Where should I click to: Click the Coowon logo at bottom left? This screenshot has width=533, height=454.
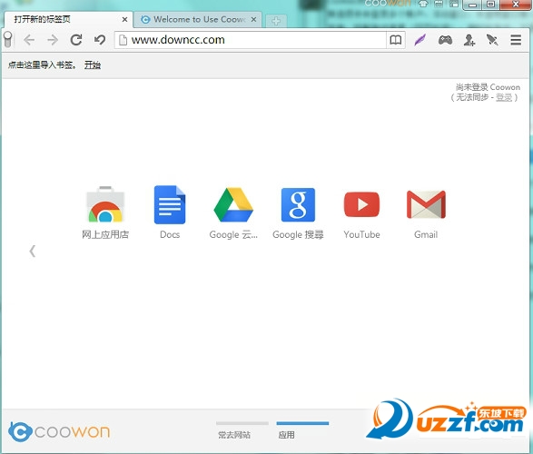(59, 431)
